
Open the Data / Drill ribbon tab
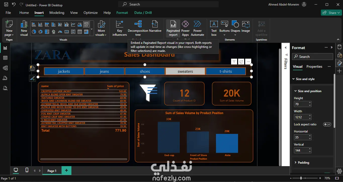[x=143, y=13]
